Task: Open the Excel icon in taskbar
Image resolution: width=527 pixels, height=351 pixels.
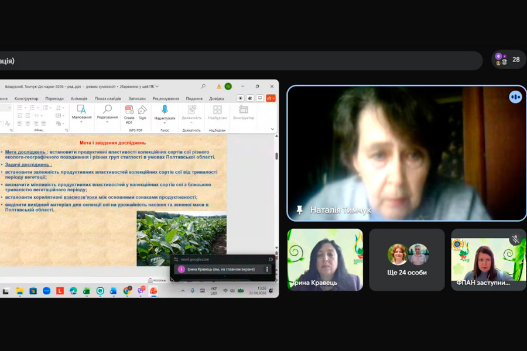Action: coord(87,291)
